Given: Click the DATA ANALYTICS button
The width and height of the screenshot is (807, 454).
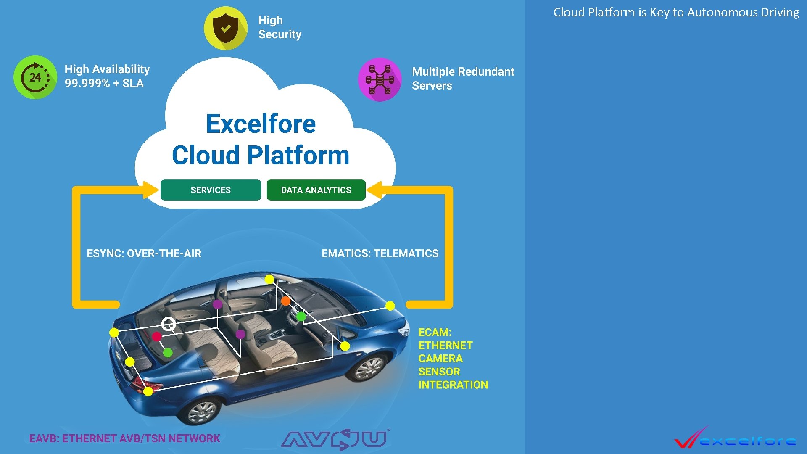Looking at the screenshot, I should [316, 190].
